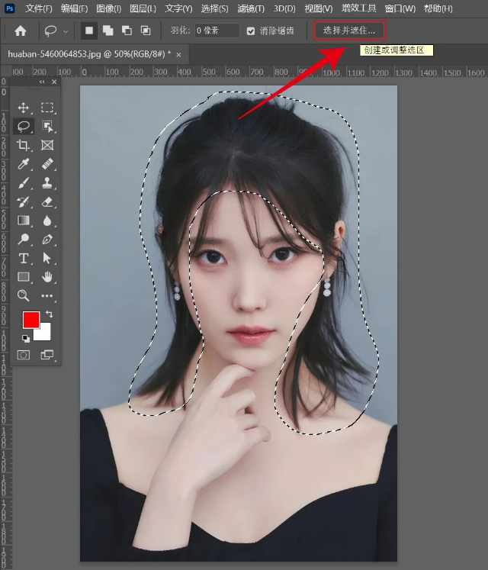Toggle Quick Mask mode

pos(24,355)
